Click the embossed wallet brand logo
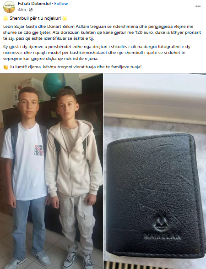 click(162, 229)
